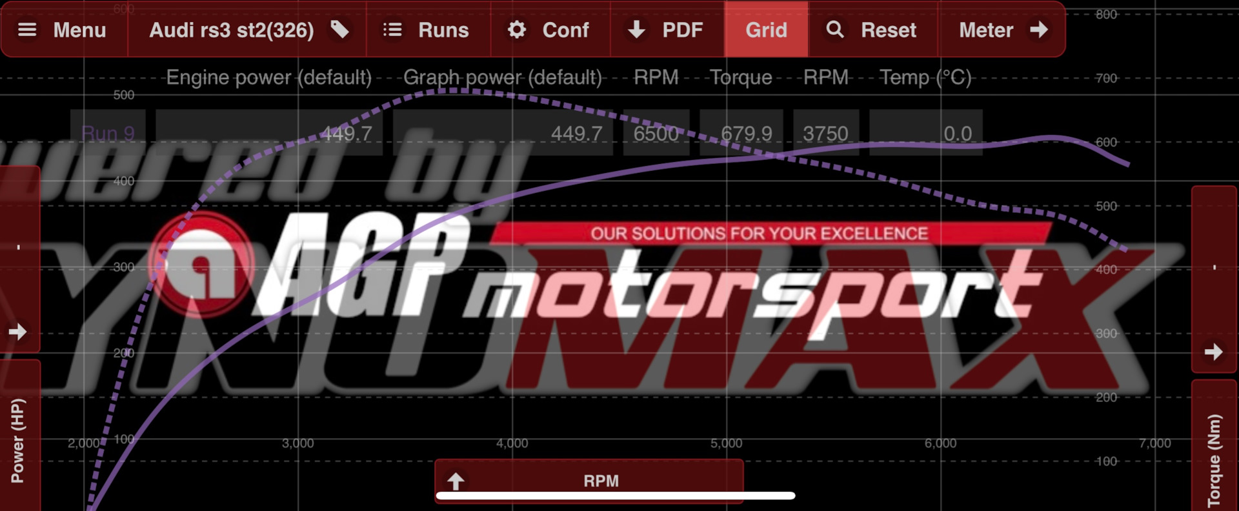This screenshot has height=511, width=1239.
Task: Click the Reset magnifier icon
Action: (x=835, y=29)
